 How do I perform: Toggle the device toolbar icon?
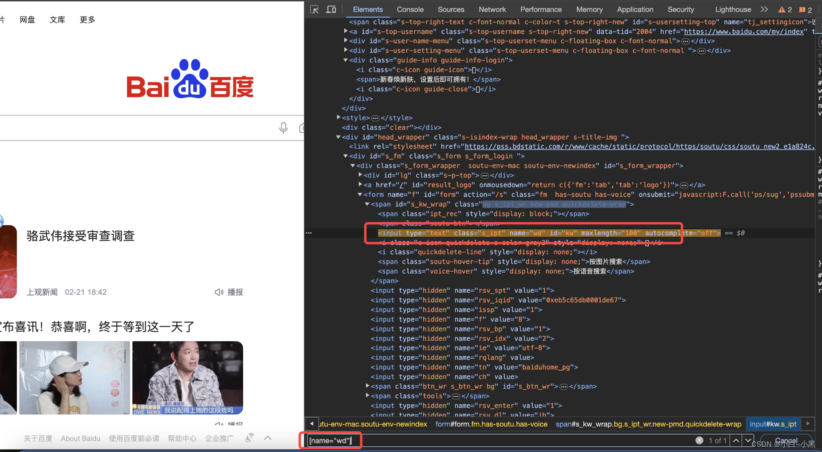(331, 9)
